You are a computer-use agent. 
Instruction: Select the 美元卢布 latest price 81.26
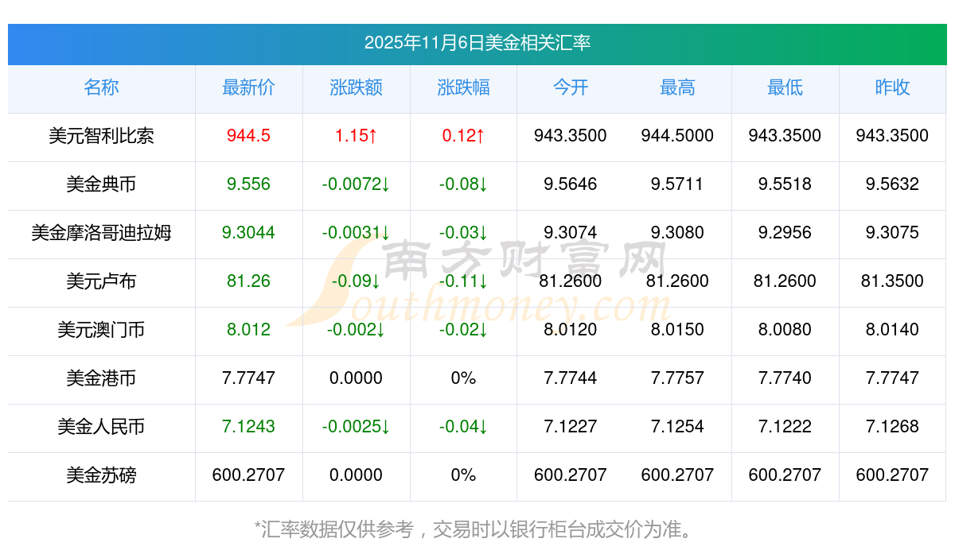click(248, 281)
